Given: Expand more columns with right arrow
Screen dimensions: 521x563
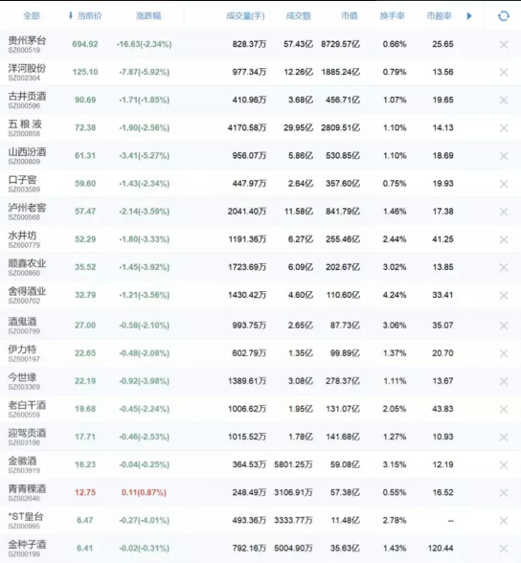Looking at the screenshot, I should coord(469,15).
